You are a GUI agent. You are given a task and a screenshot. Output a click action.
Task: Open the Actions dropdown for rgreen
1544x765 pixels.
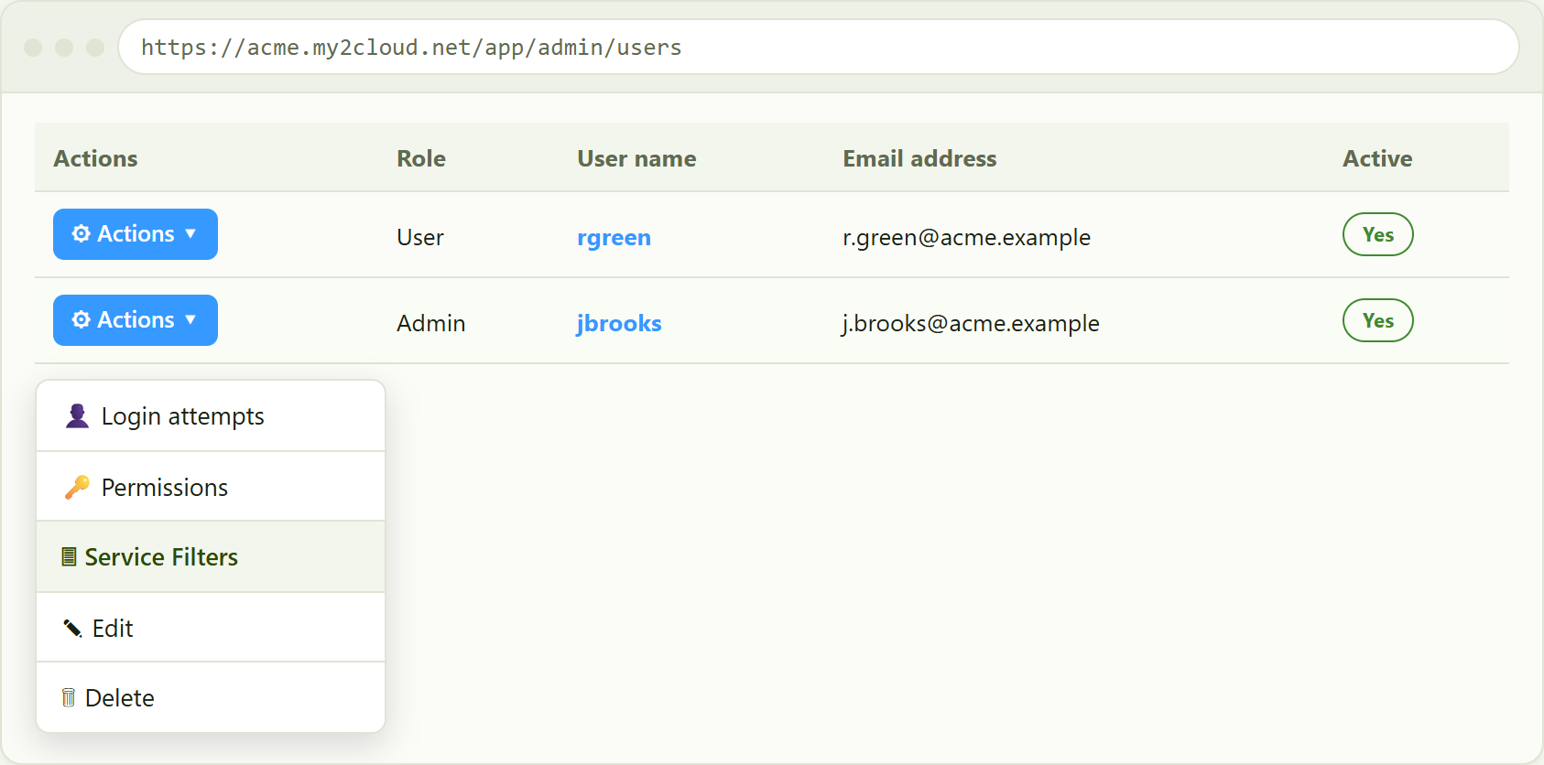136,234
